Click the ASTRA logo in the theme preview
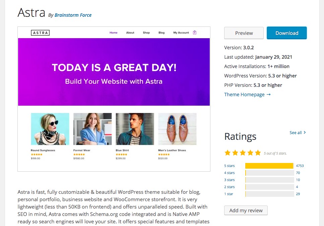The image size is (324, 226). tap(40, 33)
